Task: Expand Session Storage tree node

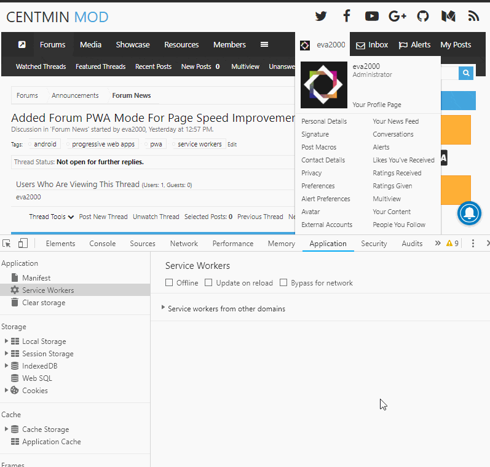Action: coord(6,353)
